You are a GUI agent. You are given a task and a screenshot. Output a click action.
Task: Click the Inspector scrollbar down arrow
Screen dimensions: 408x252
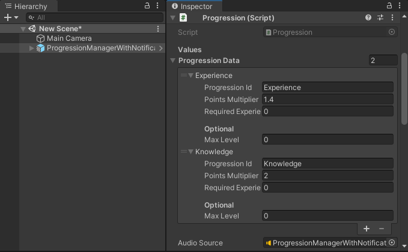(404, 245)
